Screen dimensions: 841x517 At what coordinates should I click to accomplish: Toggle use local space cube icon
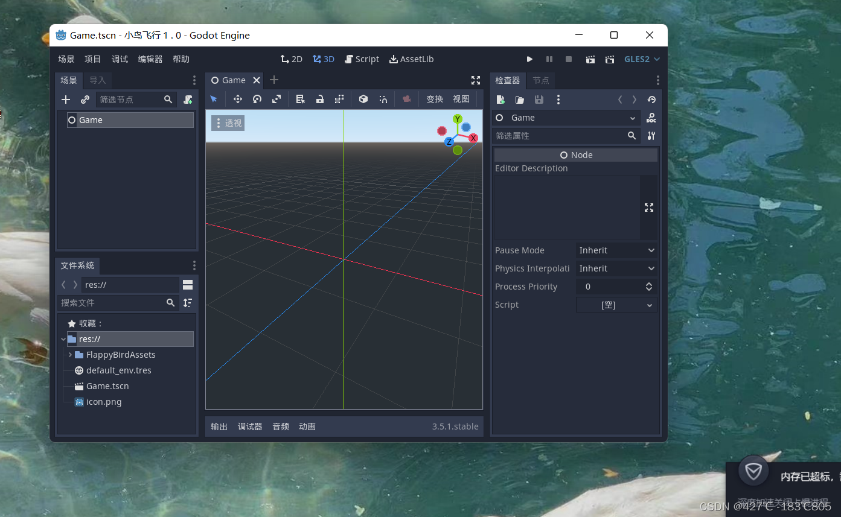click(363, 99)
